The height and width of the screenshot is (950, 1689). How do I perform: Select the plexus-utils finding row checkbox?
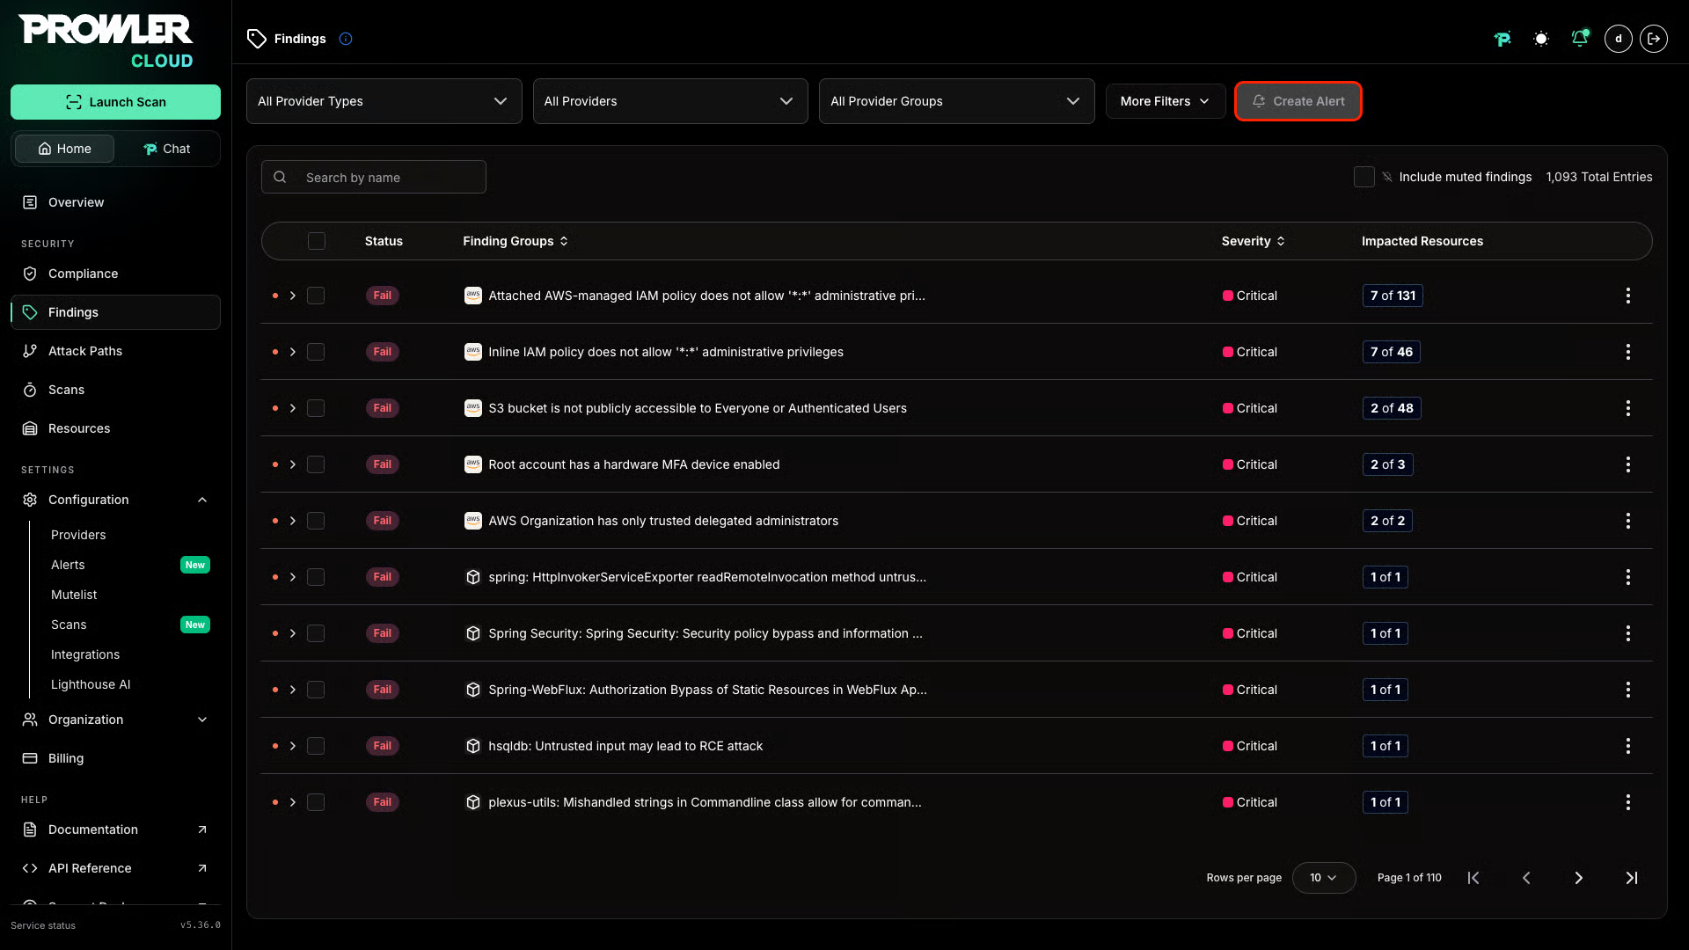[x=316, y=802]
